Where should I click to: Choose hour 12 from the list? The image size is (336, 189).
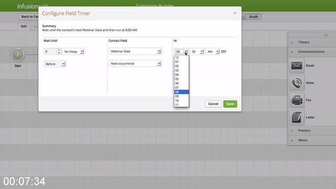[182, 57]
